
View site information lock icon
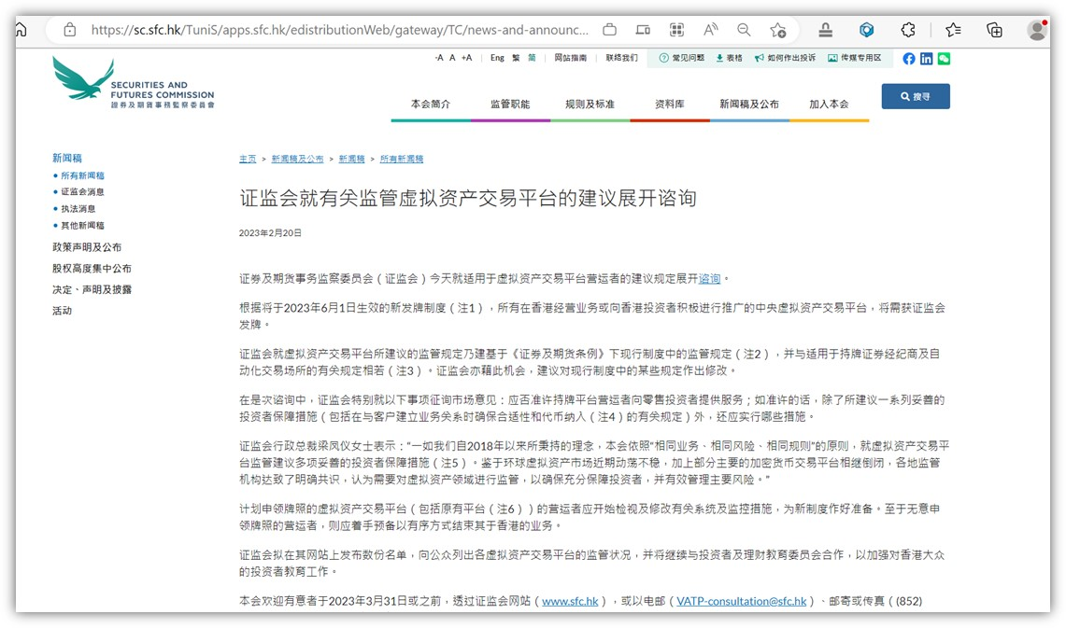69,30
